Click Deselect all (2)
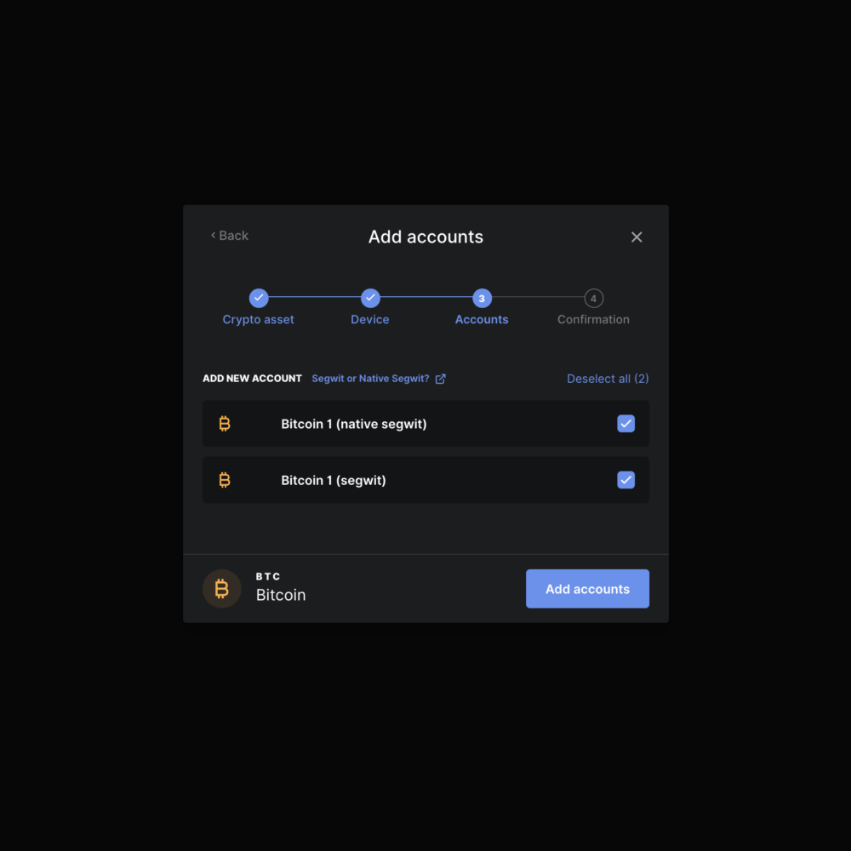Image resolution: width=851 pixels, height=851 pixels. 608,379
